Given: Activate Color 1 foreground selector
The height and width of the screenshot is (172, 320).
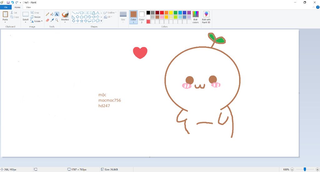Looking at the screenshot, I should click(x=133, y=17).
